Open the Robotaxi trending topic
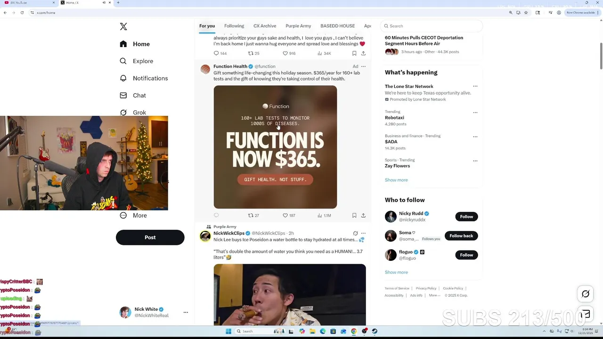Image resolution: width=603 pixels, height=339 pixels. click(x=394, y=118)
